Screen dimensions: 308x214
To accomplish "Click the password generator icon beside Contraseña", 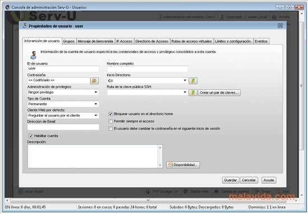I will click(x=95, y=81).
